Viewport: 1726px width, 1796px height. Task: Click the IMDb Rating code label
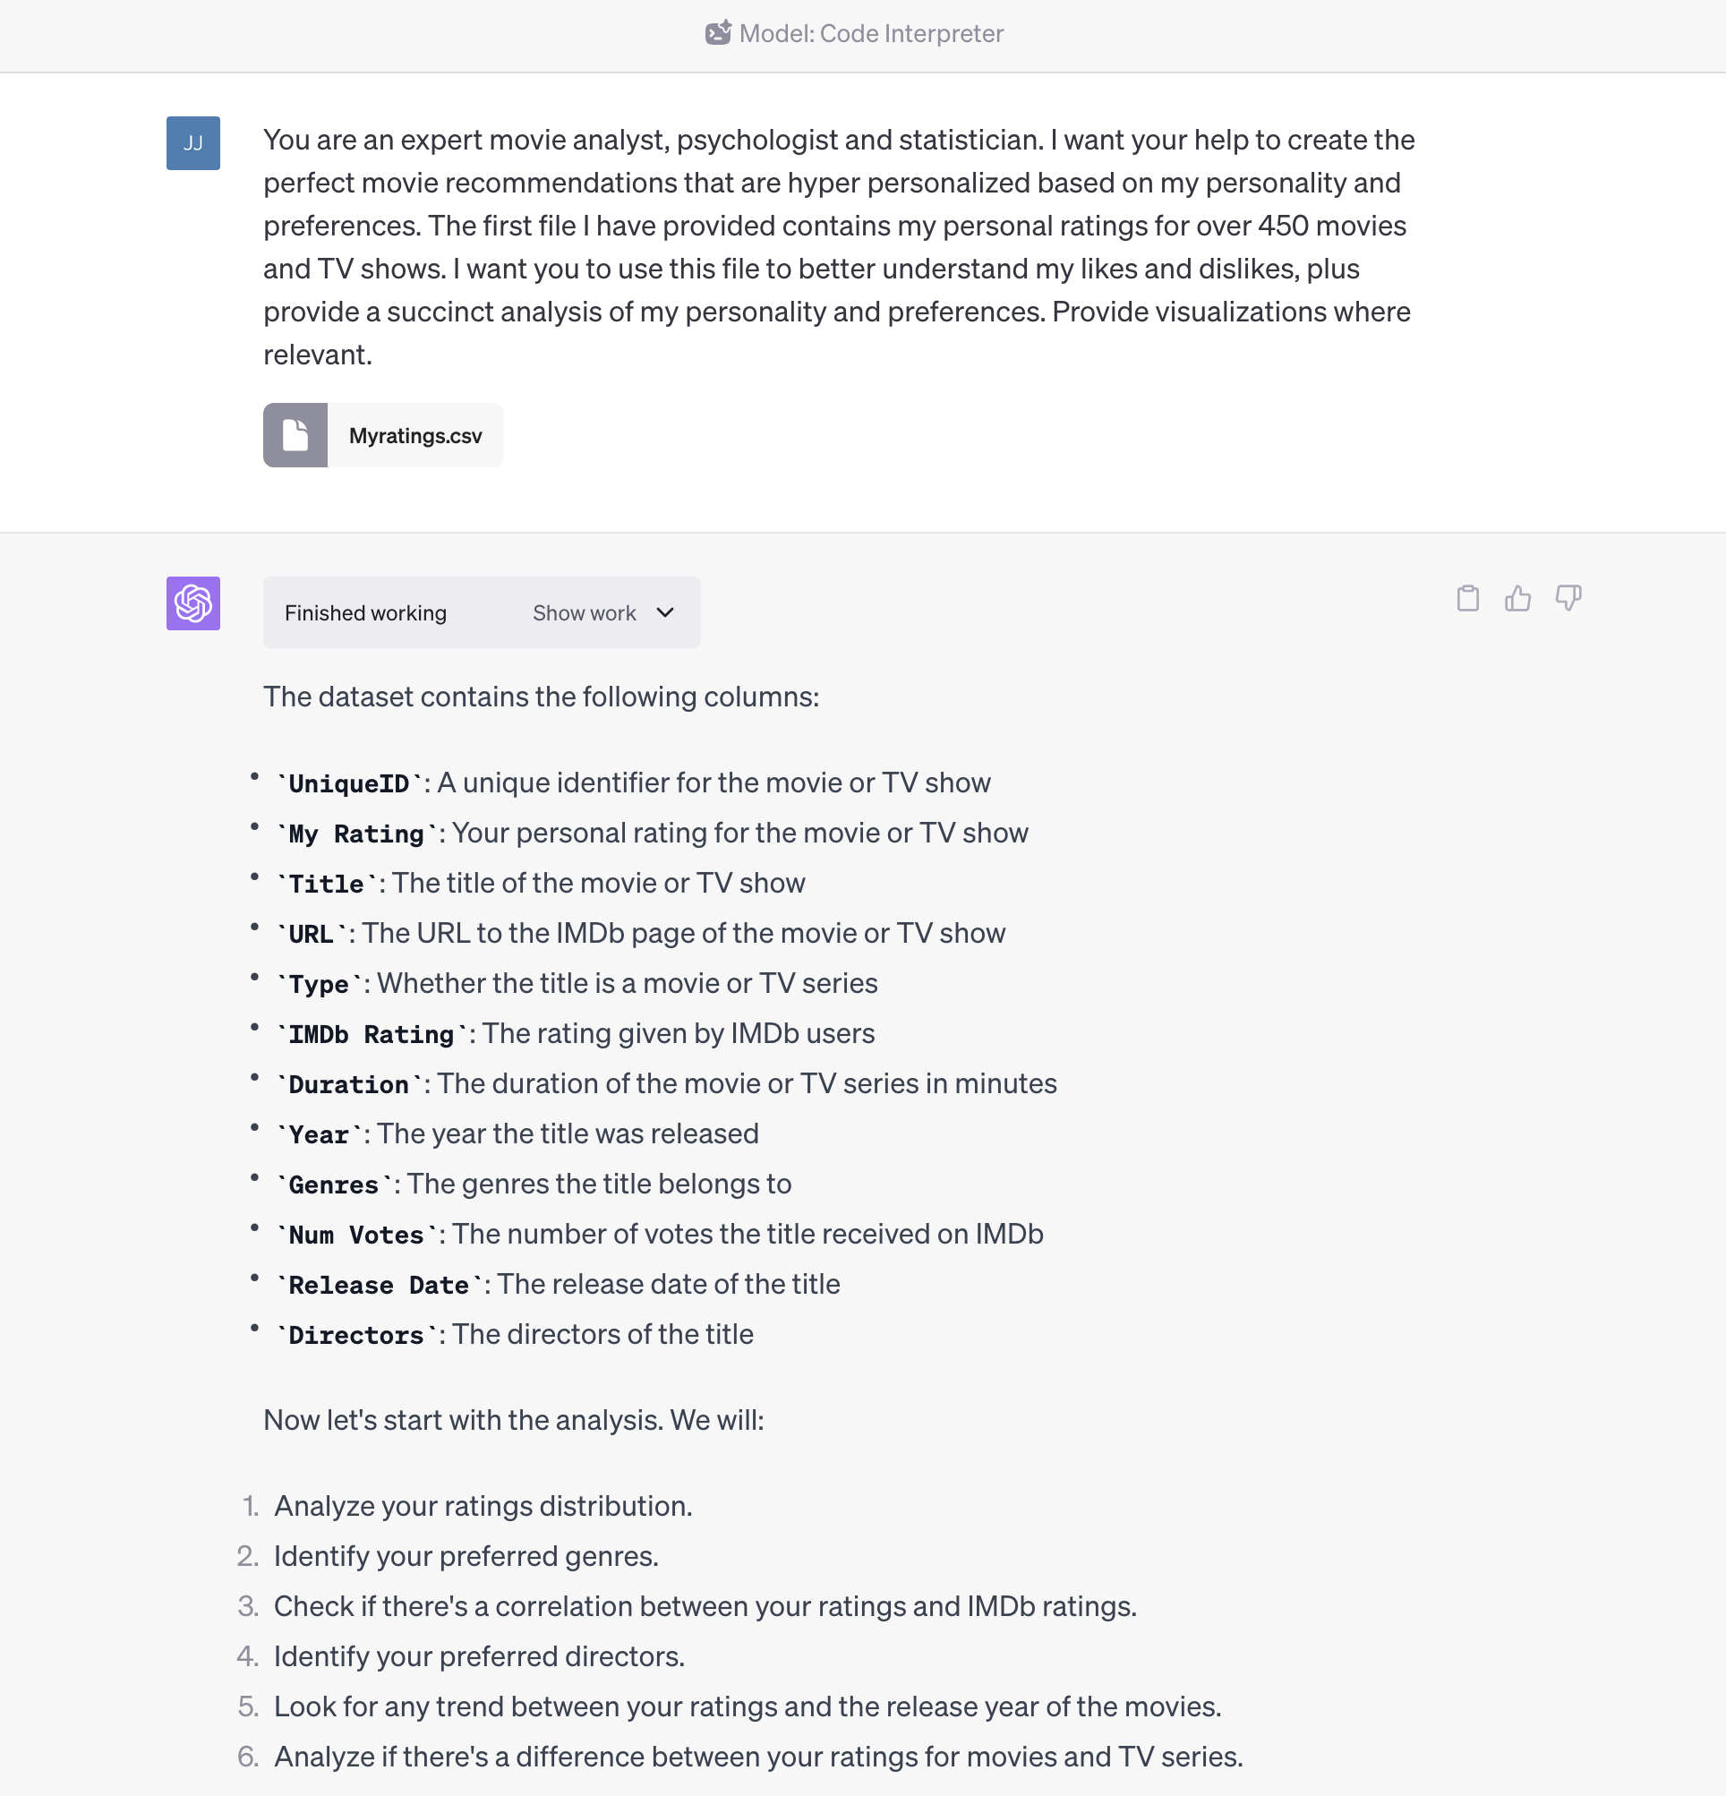(371, 1034)
